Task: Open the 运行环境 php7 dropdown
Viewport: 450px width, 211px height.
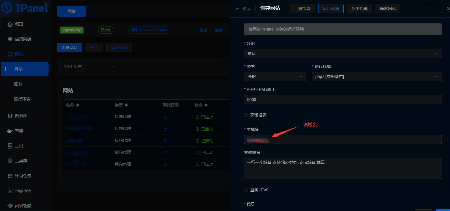Action: click(377, 76)
